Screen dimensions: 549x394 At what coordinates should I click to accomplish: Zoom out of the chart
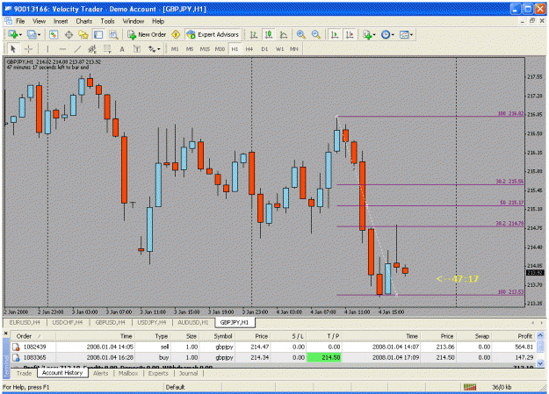click(x=316, y=34)
